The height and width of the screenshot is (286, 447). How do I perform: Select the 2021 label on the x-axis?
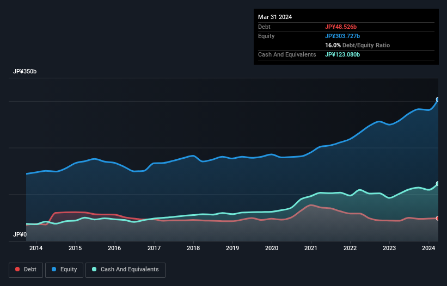(311, 248)
